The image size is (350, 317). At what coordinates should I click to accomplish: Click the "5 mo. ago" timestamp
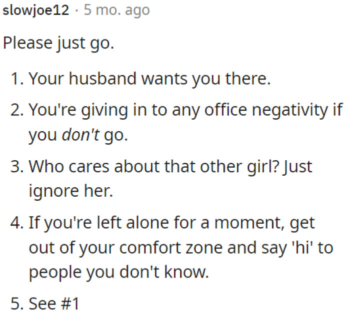pos(116,10)
